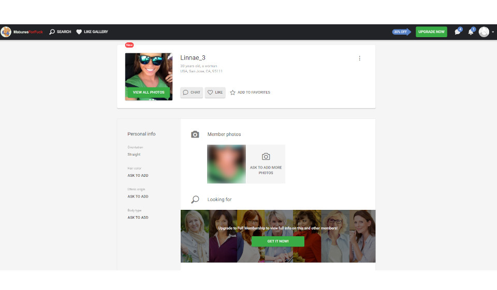
Task: Like the Linnae_3 profile
Action: pos(215,93)
